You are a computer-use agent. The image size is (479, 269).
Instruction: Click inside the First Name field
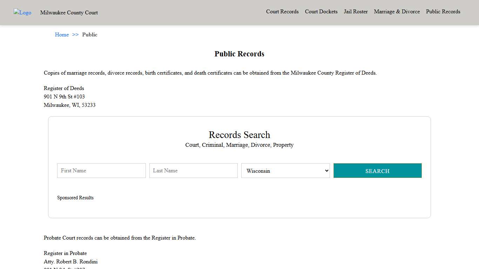click(x=101, y=171)
